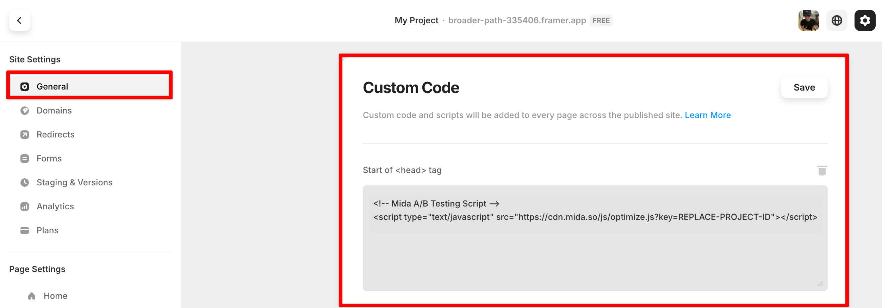Click the Custom Code heading
This screenshot has height=308, width=882.
[x=411, y=88]
